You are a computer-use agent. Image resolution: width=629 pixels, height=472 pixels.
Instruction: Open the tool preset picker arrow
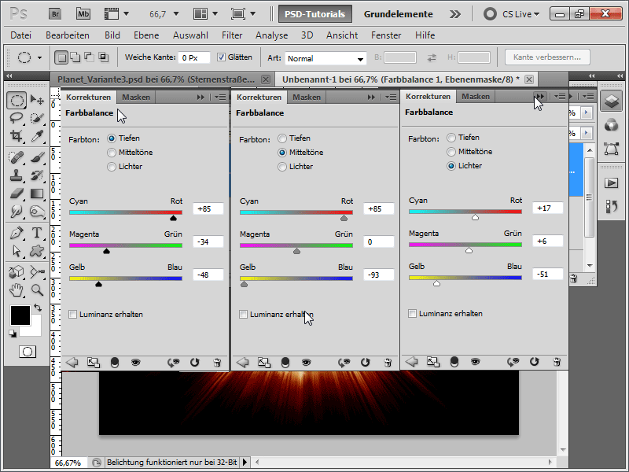[39, 57]
